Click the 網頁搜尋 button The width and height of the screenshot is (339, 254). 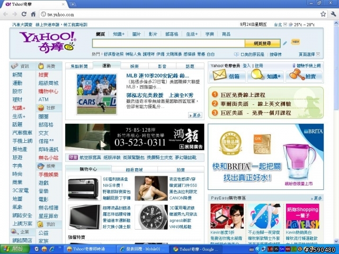click(263, 43)
